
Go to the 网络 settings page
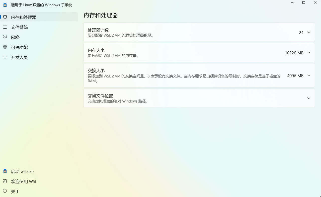pos(39,37)
